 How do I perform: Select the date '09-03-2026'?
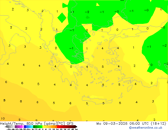pos(115,124)
